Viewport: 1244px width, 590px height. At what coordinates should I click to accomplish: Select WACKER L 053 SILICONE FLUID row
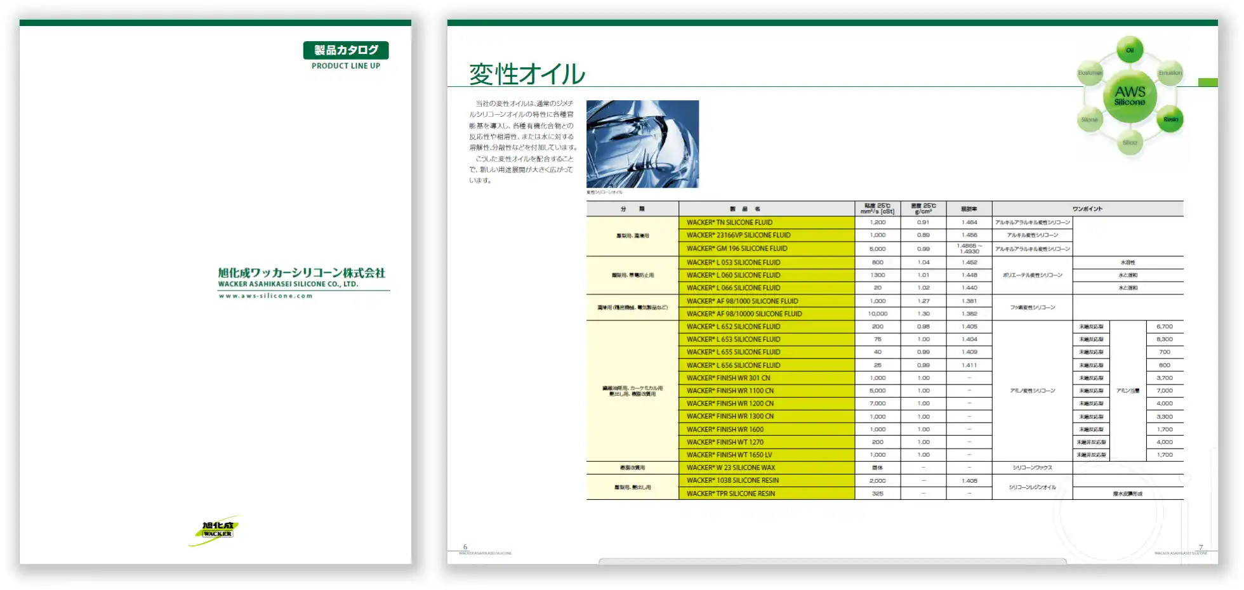pyautogui.click(x=767, y=263)
